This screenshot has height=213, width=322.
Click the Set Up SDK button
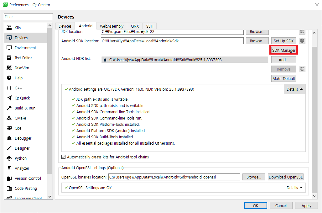point(283,41)
